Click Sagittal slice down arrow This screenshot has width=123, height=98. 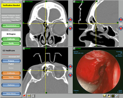(x=121, y=28)
